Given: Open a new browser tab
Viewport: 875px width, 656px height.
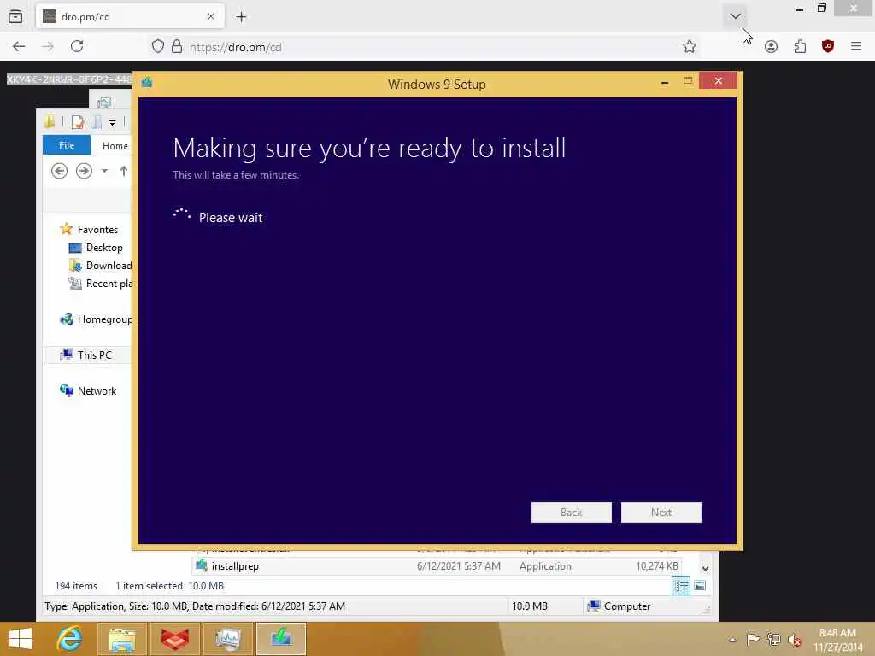Looking at the screenshot, I should 241,17.
